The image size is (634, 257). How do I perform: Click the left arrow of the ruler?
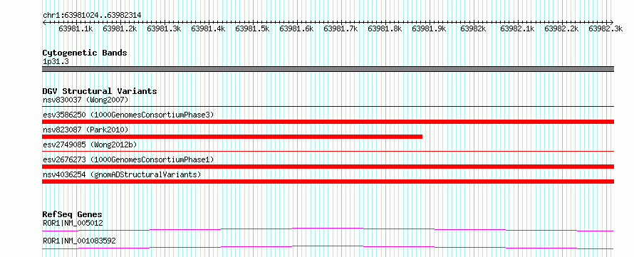click(44, 22)
